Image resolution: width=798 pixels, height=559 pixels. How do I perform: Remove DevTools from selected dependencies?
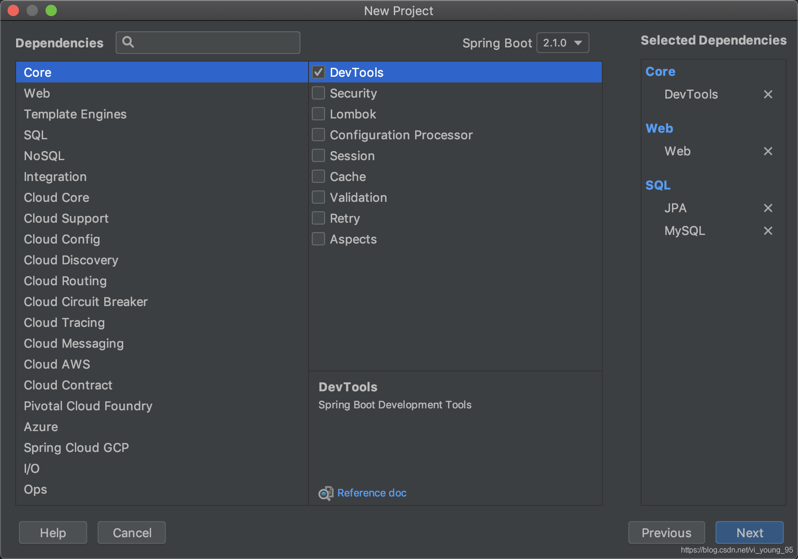768,94
